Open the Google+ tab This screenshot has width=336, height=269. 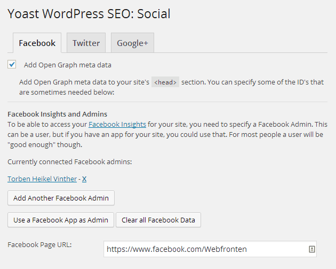click(x=132, y=43)
